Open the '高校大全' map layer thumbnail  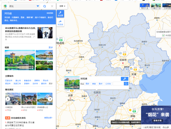click(x=145, y=7)
